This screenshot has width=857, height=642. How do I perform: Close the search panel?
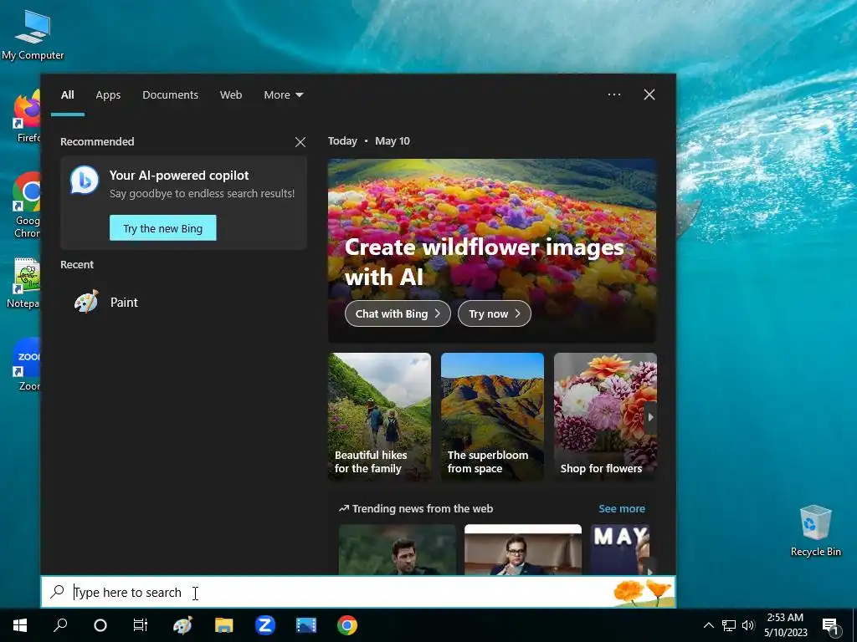tap(649, 94)
